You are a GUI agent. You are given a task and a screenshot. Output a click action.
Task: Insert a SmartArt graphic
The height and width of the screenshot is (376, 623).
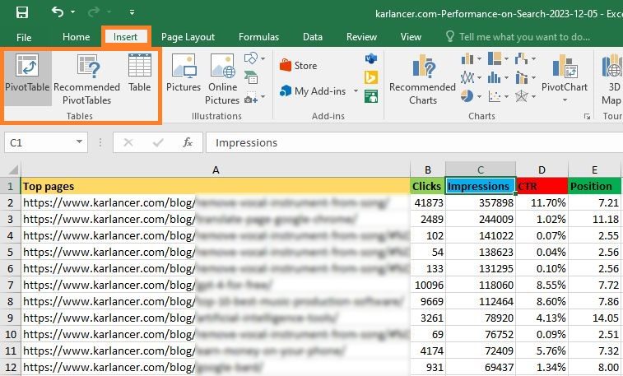click(x=251, y=77)
